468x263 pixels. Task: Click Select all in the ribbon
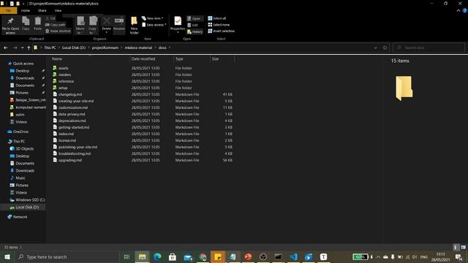[217, 18]
